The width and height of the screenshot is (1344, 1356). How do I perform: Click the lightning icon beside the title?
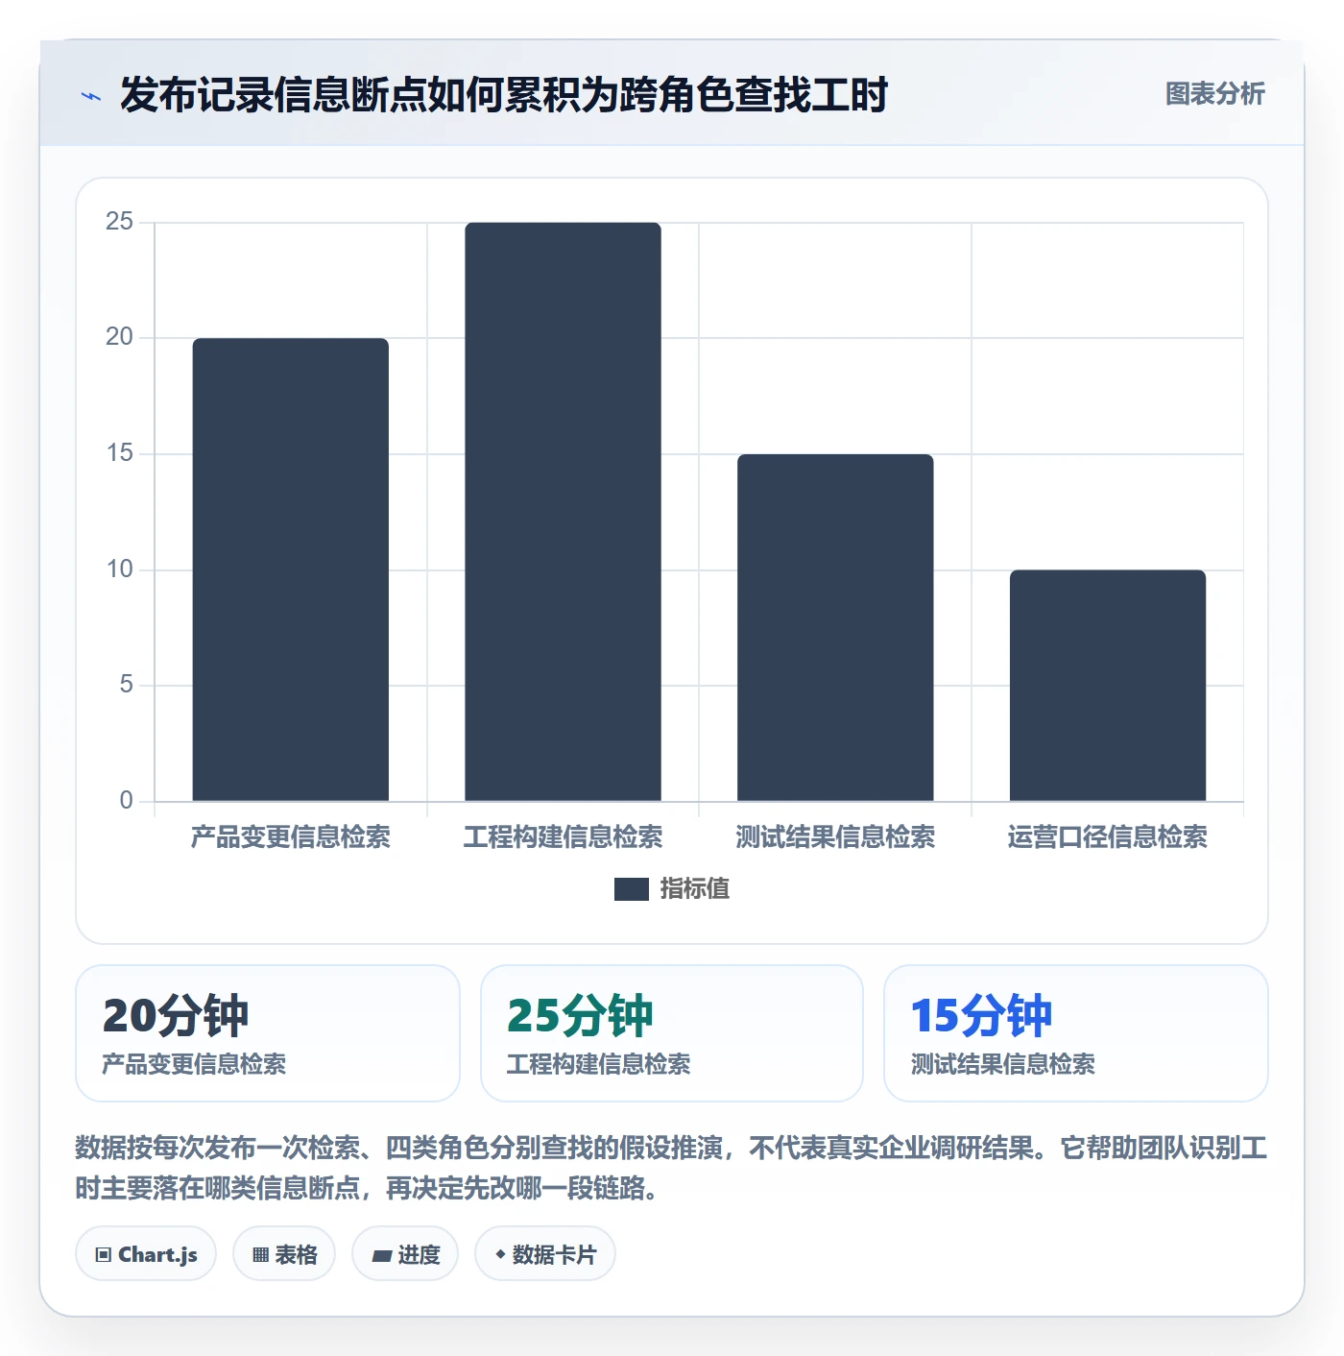tap(91, 96)
